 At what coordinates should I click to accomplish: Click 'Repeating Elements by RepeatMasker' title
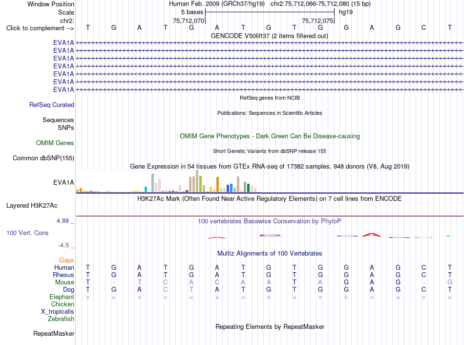point(270,326)
